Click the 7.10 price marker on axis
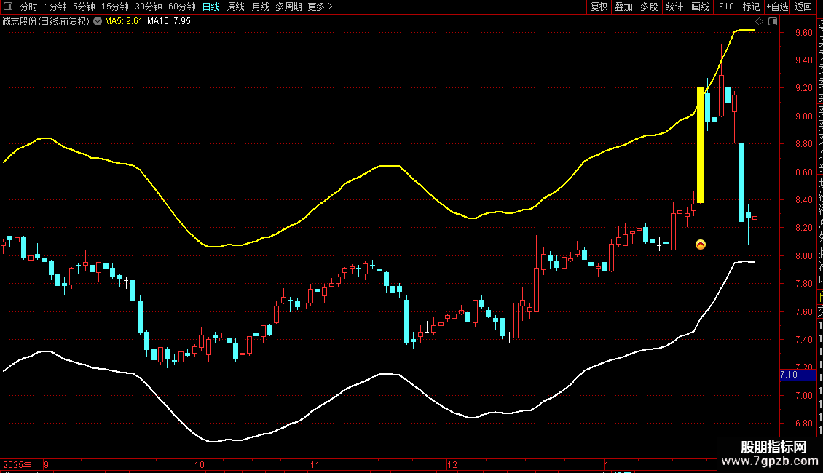Viewport: 823px width, 473px height. pyautogui.click(x=798, y=375)
